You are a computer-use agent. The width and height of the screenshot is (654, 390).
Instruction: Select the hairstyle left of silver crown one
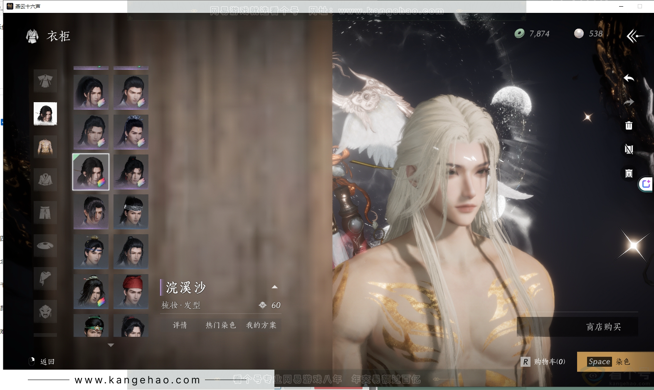point(91,132)
